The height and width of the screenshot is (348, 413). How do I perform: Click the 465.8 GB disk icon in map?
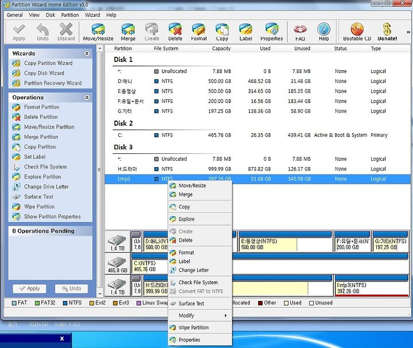pos(118,264)
